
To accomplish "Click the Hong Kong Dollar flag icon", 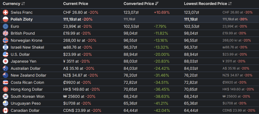I will pyautogui.click(x=5, y=89).
